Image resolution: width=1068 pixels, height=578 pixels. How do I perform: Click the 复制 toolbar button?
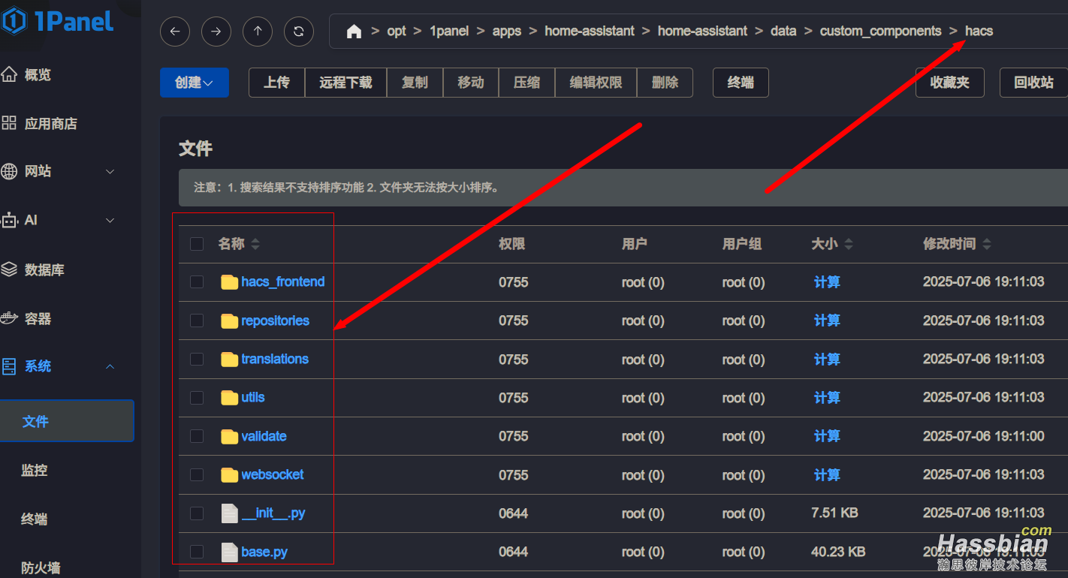[x=415, y=83]
